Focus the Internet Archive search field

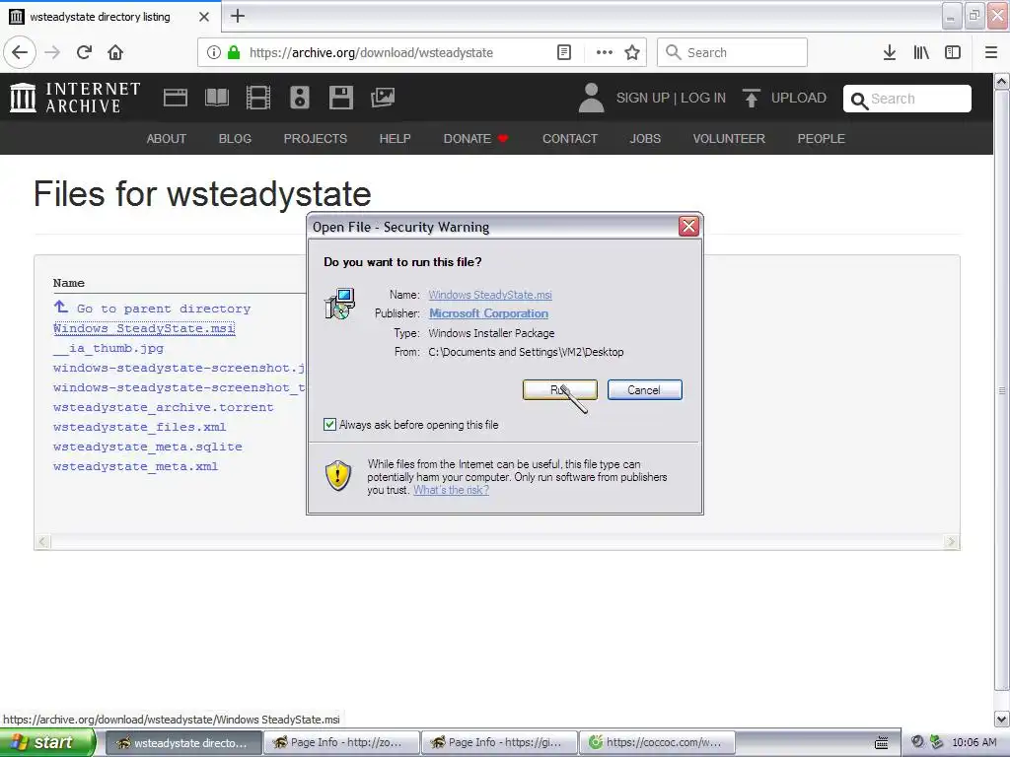(907, 99)
